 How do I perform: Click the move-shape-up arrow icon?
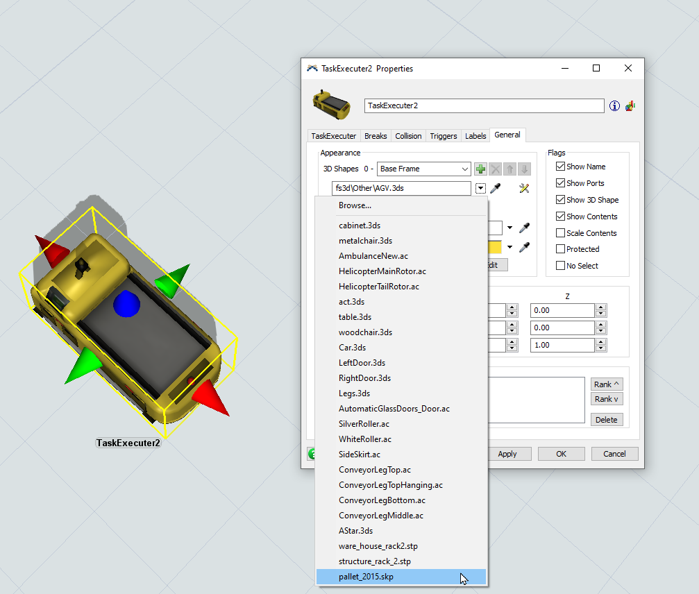tap(510, 169)
